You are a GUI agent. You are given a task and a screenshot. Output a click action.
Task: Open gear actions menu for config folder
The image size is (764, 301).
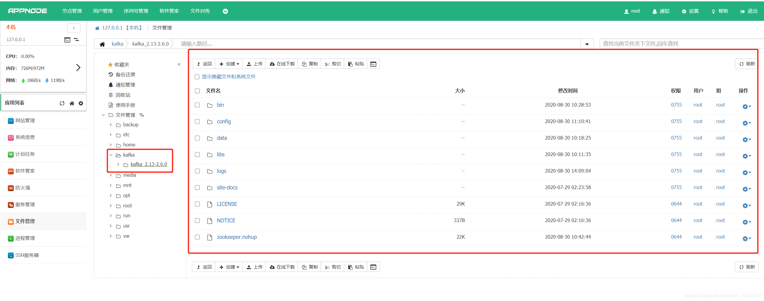click(x=747, y=123)
